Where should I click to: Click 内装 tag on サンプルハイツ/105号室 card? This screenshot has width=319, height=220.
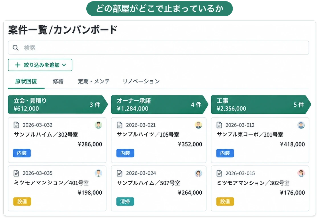[x=125, y=153]
